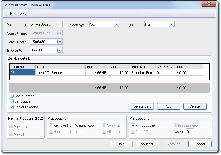
Task: Tick the In hospital checkbox
Action: [12, 101]
